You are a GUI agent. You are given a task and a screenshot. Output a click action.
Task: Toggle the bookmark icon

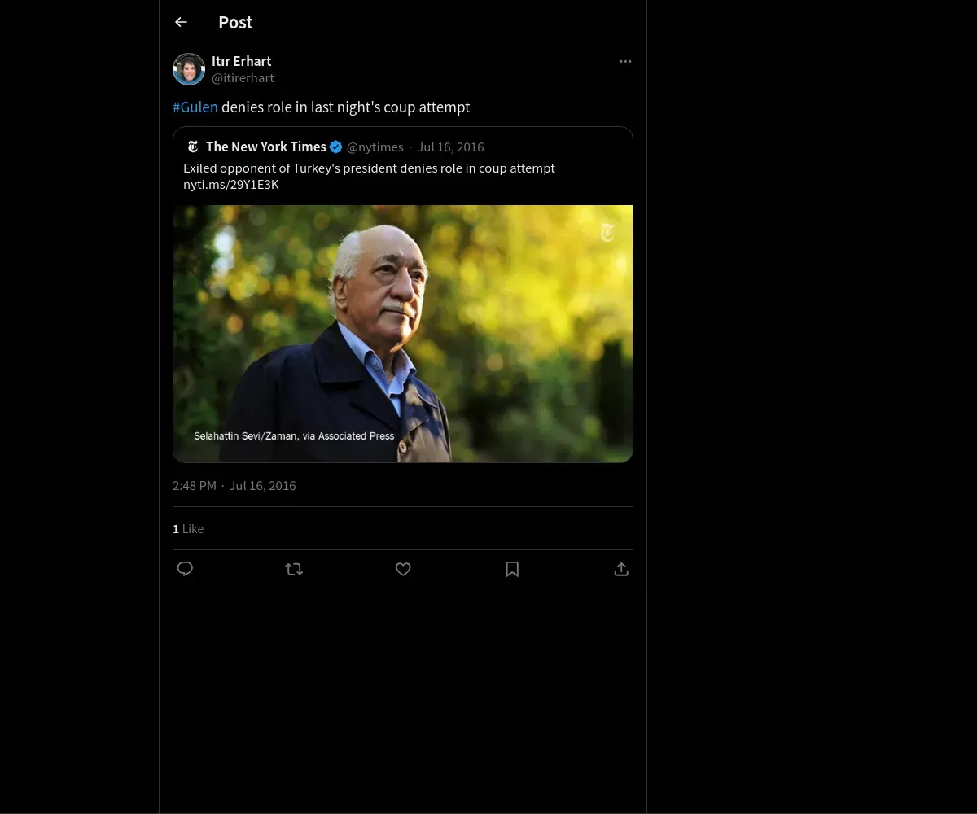coord(512,569)
